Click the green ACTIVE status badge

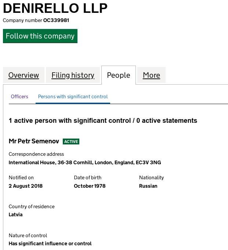coord(71,141)
